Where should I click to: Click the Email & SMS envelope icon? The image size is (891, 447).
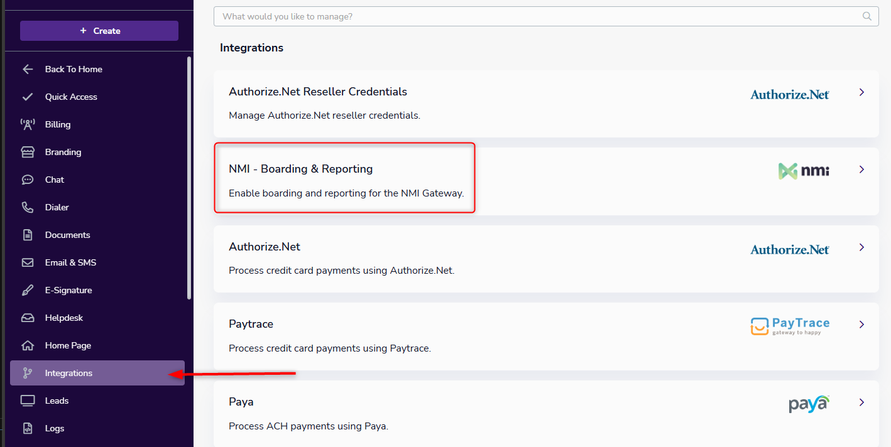point(28,262)
